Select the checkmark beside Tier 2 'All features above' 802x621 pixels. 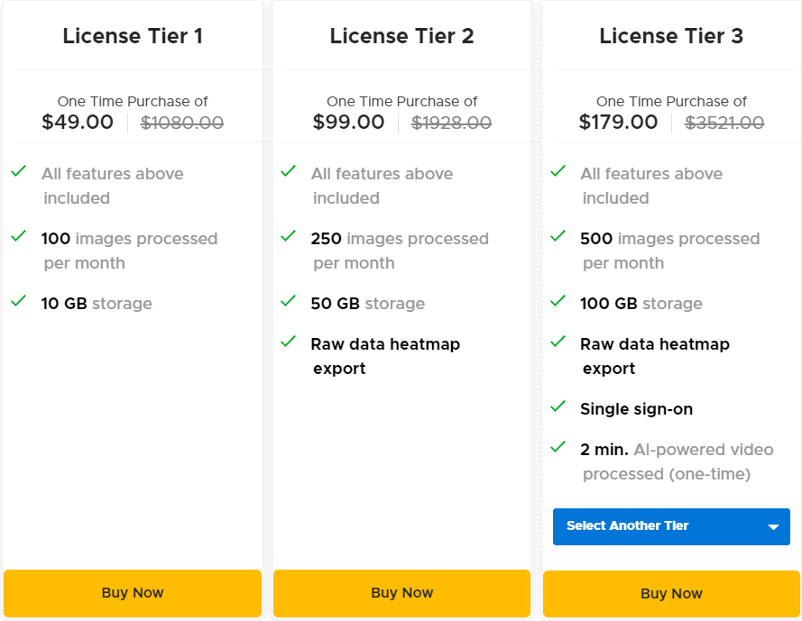289,173
